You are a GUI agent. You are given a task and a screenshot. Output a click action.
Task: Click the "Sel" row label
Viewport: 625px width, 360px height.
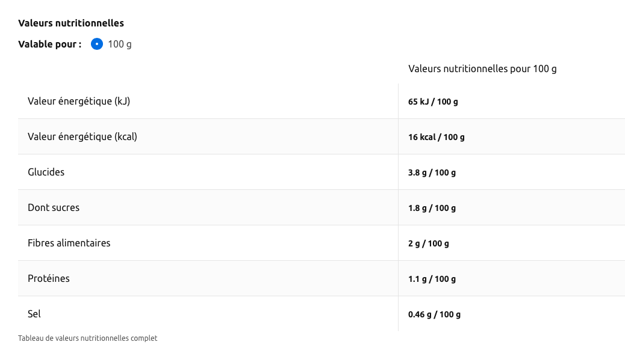(x=34, y=314)
